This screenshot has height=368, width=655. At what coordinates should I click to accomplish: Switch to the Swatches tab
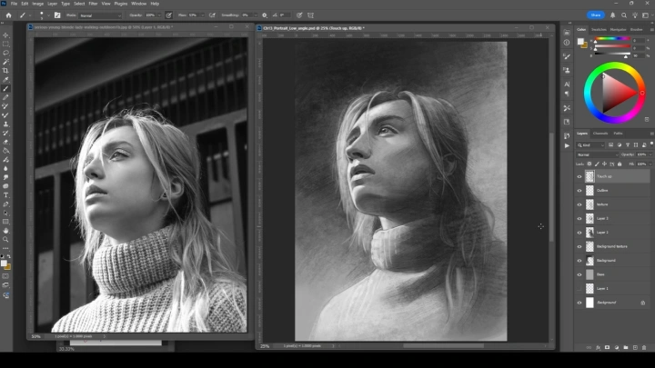[600, 29]
